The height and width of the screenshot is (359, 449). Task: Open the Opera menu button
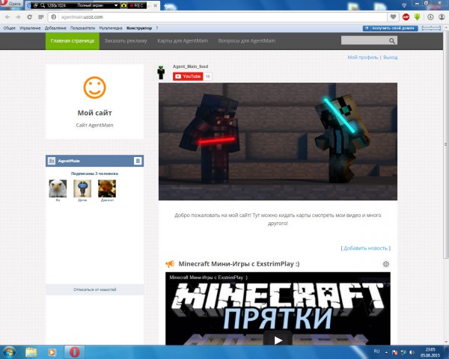tap(11, 4)
